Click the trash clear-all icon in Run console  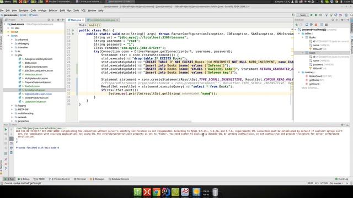11,153
